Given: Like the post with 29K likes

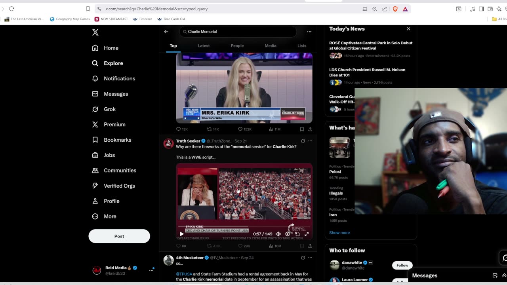Looking at the screenshot, I should pos(240,246).
